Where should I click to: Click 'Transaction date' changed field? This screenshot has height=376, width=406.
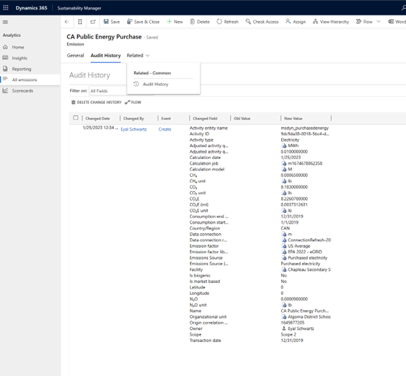[206, 340]
